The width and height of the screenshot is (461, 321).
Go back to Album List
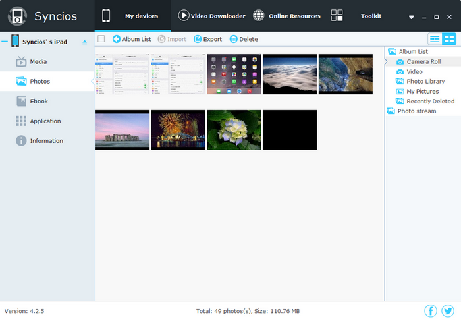click(132, 39)
